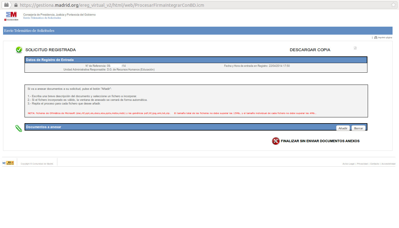
Task: Click the download copy document icon
Action: point(355,48)
